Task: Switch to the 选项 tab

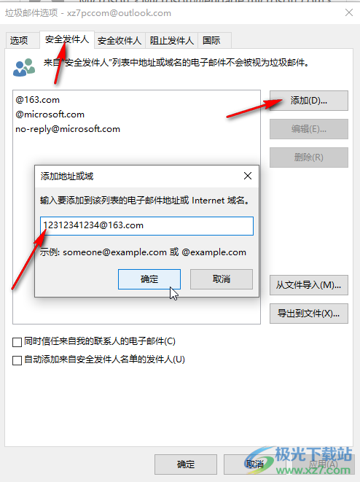Action: pos(19,40)
